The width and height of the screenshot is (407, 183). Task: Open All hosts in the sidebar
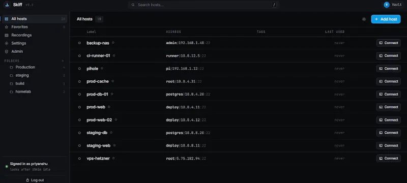(x=35, y=19)
